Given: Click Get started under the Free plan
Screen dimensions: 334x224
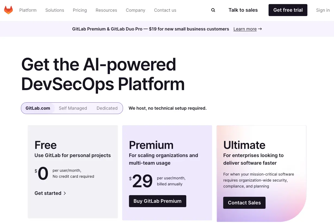Looking at the screenshot, I should tap(48, 193).
